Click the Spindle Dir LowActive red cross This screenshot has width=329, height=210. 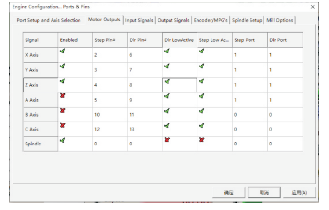[x=167, y=140]
